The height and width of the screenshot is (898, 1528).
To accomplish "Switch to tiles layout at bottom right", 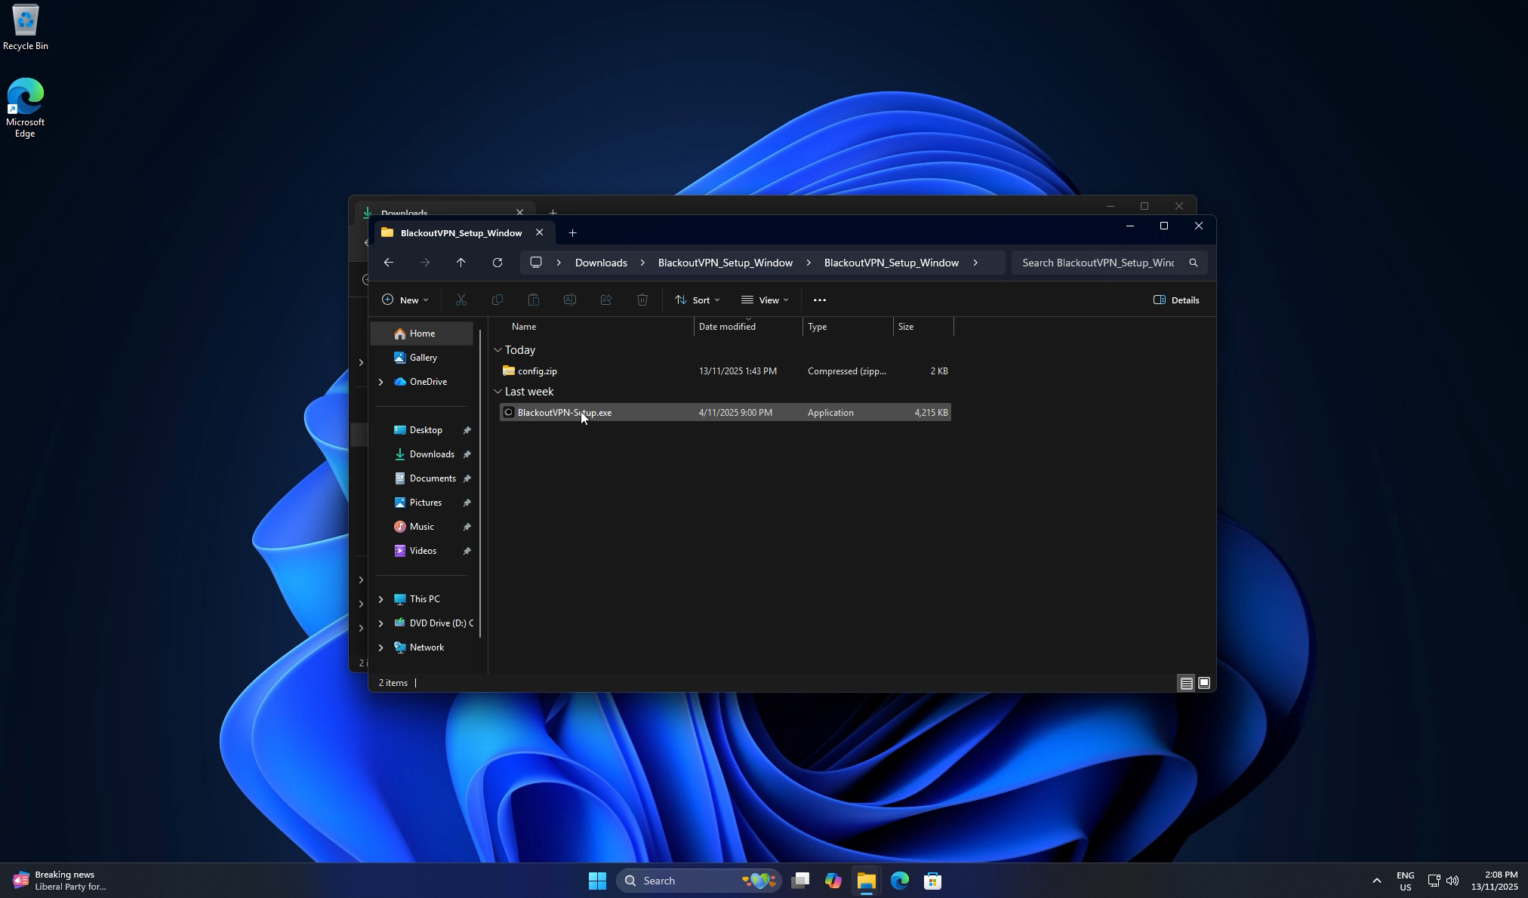I will (x=1204, y=683).
